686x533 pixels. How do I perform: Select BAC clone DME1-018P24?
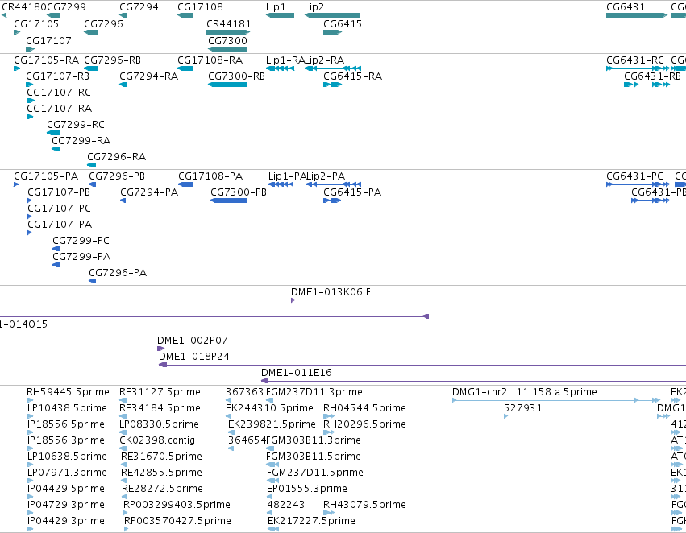click(x=422, y=365)
